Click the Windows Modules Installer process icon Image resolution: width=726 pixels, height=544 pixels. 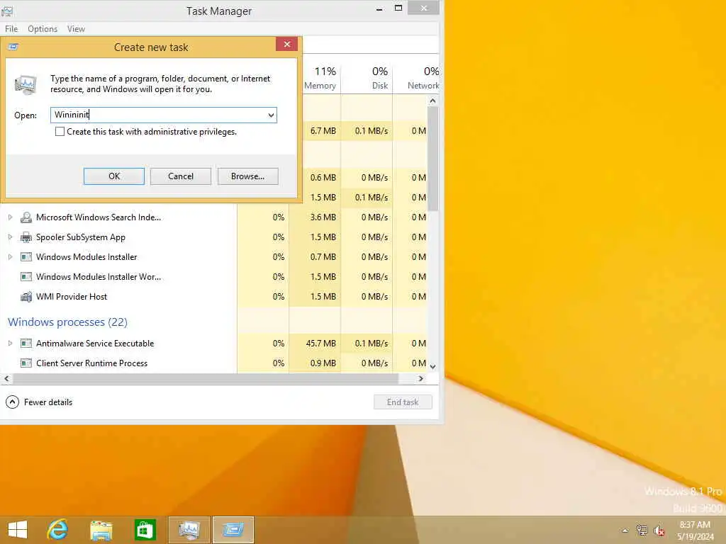click(26, 257)
